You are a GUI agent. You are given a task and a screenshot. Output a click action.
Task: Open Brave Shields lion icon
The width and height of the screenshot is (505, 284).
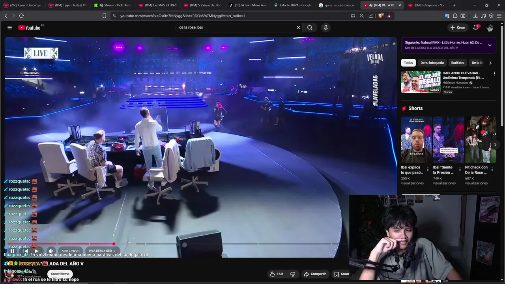coord(380,16)
